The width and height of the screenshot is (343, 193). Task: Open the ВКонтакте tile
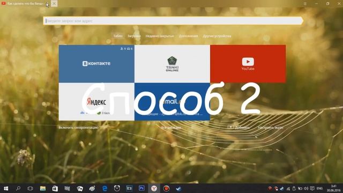(96, 64)
